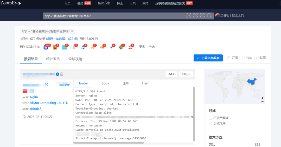Zoom out on the world map

[x=262, y=101]
